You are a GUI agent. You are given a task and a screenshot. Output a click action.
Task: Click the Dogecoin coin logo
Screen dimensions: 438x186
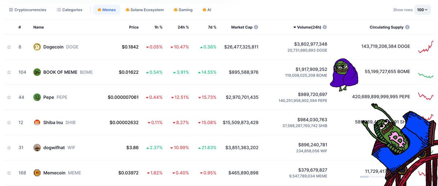coord(37,47)
